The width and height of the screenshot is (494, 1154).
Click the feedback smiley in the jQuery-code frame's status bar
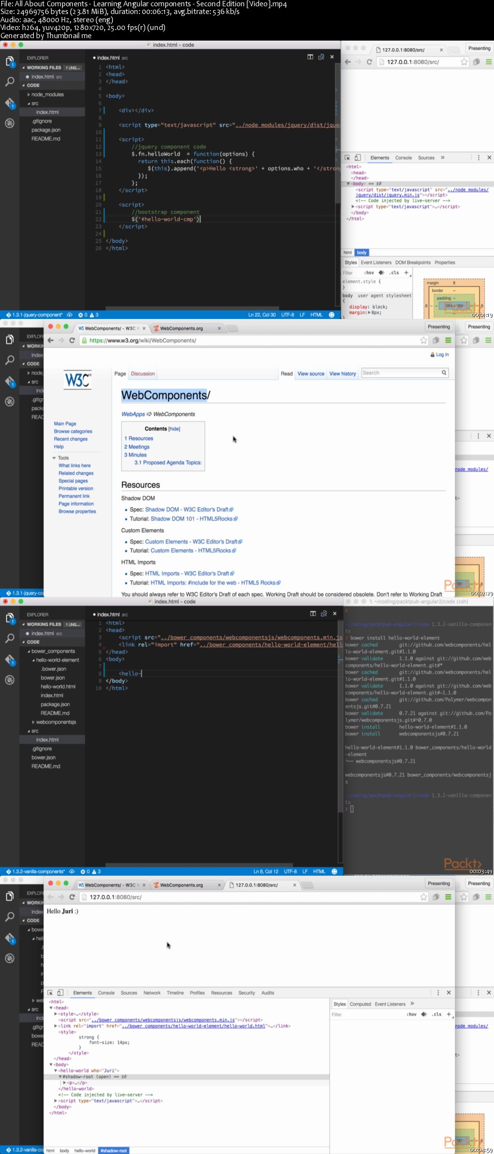pyautogui.click(x=331, y=315)
